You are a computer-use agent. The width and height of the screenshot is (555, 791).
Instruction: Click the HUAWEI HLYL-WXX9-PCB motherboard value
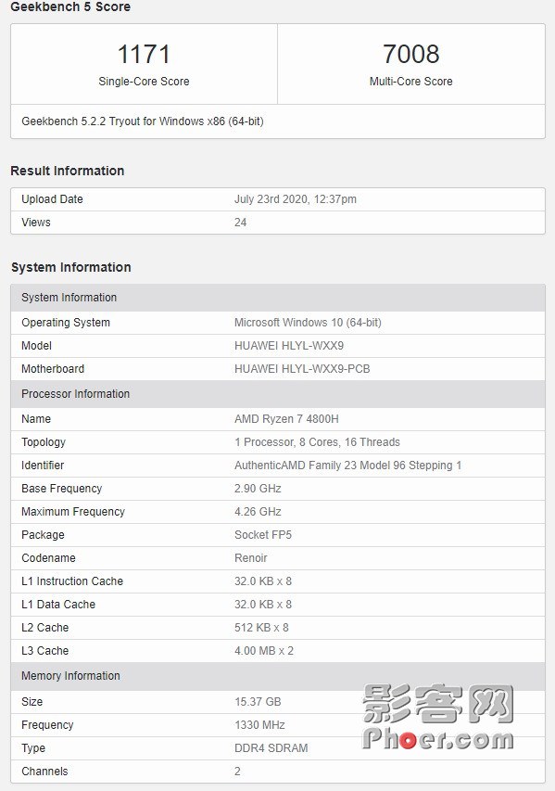coord(302,369)
